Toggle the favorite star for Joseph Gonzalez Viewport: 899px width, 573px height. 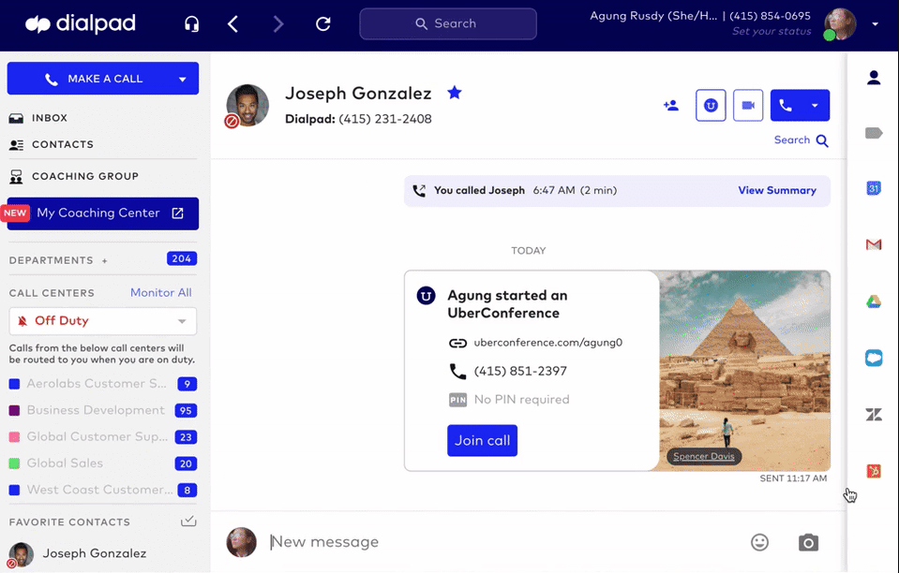coord(454,92)
